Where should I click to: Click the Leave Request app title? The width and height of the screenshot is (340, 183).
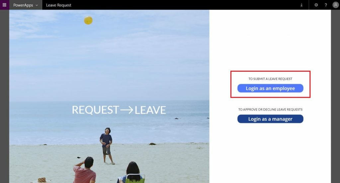[x=58, y=5]
